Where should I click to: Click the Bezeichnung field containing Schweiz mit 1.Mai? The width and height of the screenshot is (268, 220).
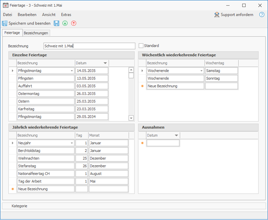tap(89, 46)
